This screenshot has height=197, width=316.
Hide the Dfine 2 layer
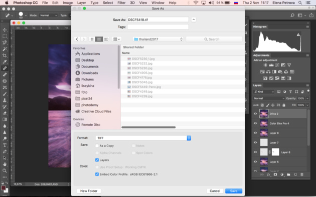(x=255, y=113)
